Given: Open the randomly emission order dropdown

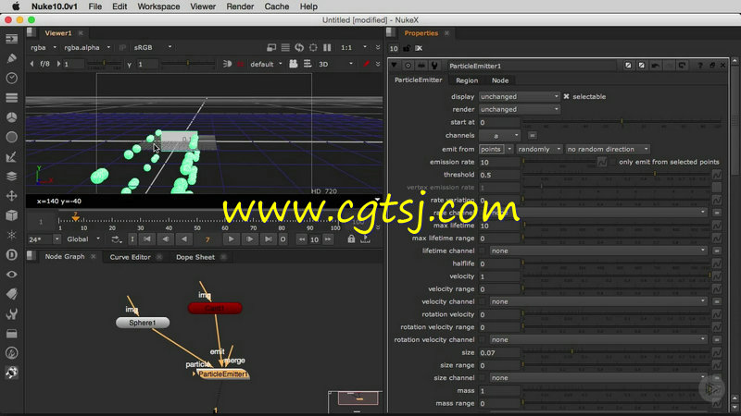Looking at the screenshot, I should (x=539, y=149).
